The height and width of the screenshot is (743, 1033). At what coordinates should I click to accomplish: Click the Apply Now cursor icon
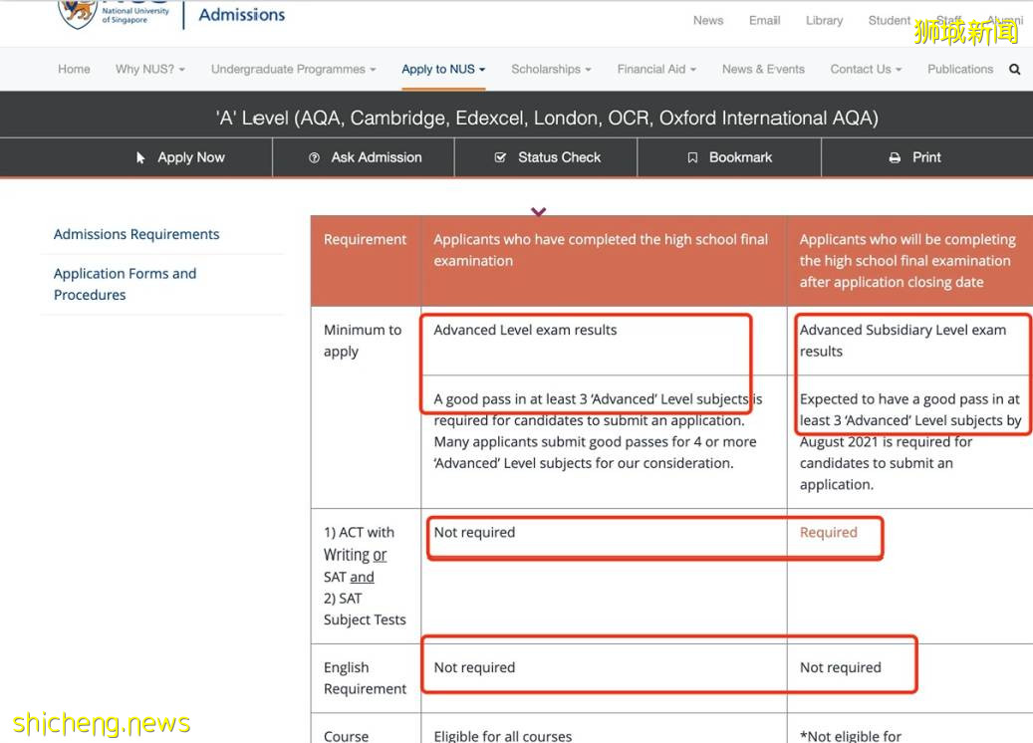(x=141, y=157)
